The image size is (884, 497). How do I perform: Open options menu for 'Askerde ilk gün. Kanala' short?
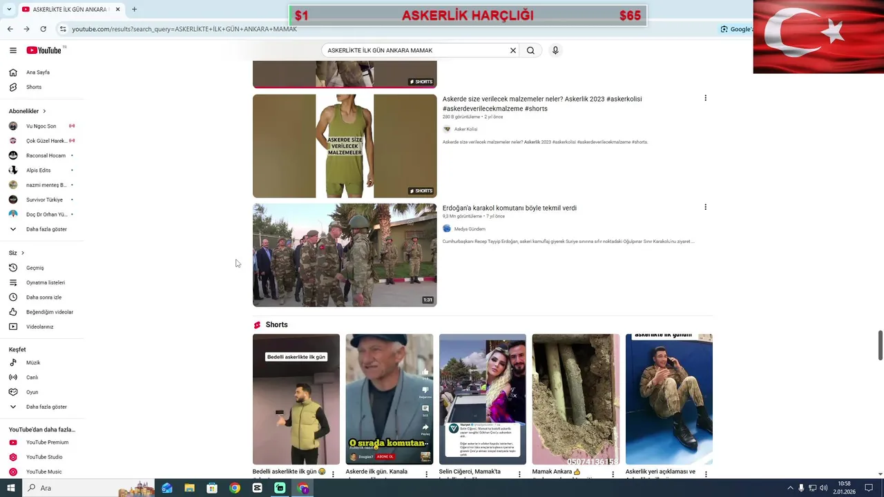click(426, 474)
